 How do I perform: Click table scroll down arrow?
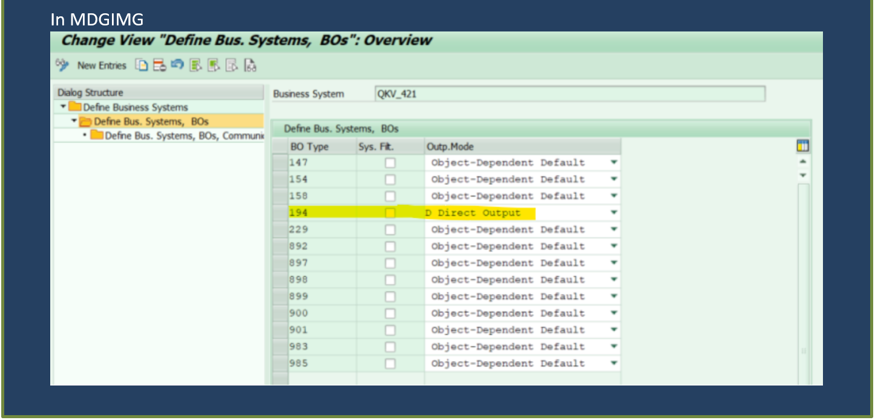point(803,176)
